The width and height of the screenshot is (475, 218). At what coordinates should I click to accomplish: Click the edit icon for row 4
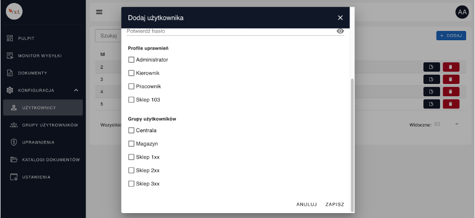[431, 92]
